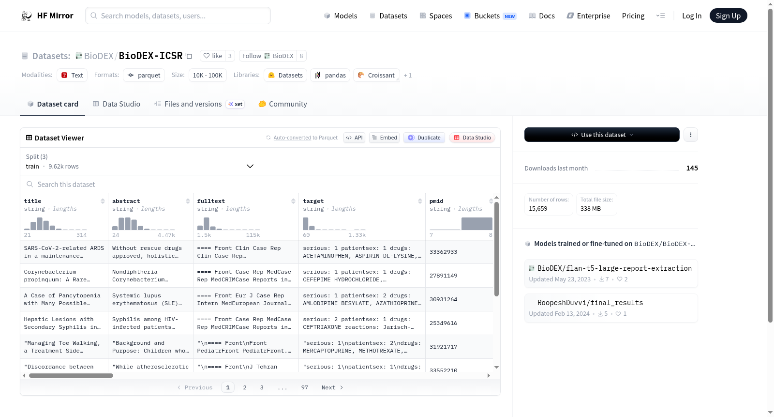Select the row with pmid 27891149

(257, 276)
